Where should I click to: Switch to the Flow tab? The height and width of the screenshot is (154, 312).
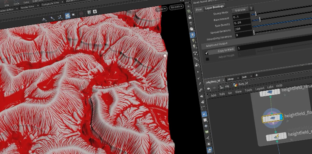point(199,9)
